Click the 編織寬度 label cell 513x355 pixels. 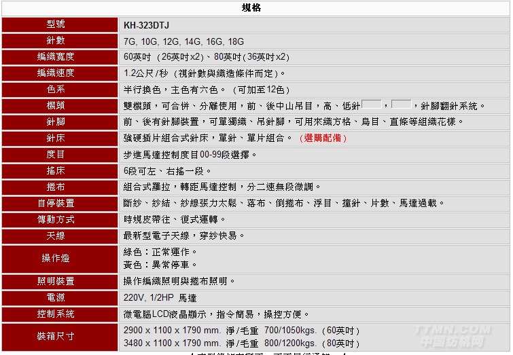pos(60,57)
